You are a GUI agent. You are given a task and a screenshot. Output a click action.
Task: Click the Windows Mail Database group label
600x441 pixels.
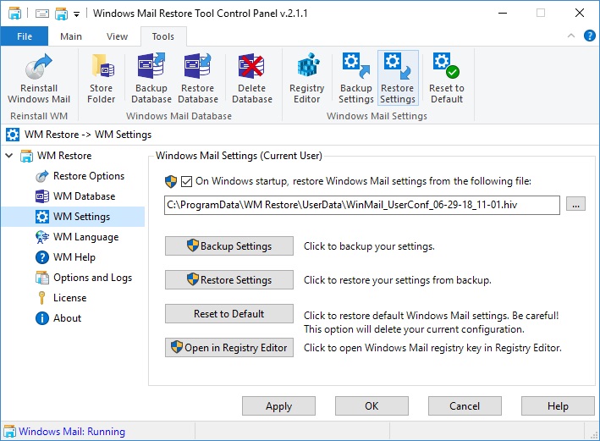tap(179, 116)
